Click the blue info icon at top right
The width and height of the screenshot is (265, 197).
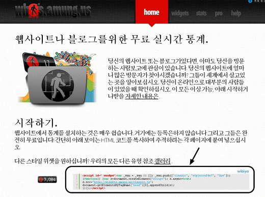(250, 1)
